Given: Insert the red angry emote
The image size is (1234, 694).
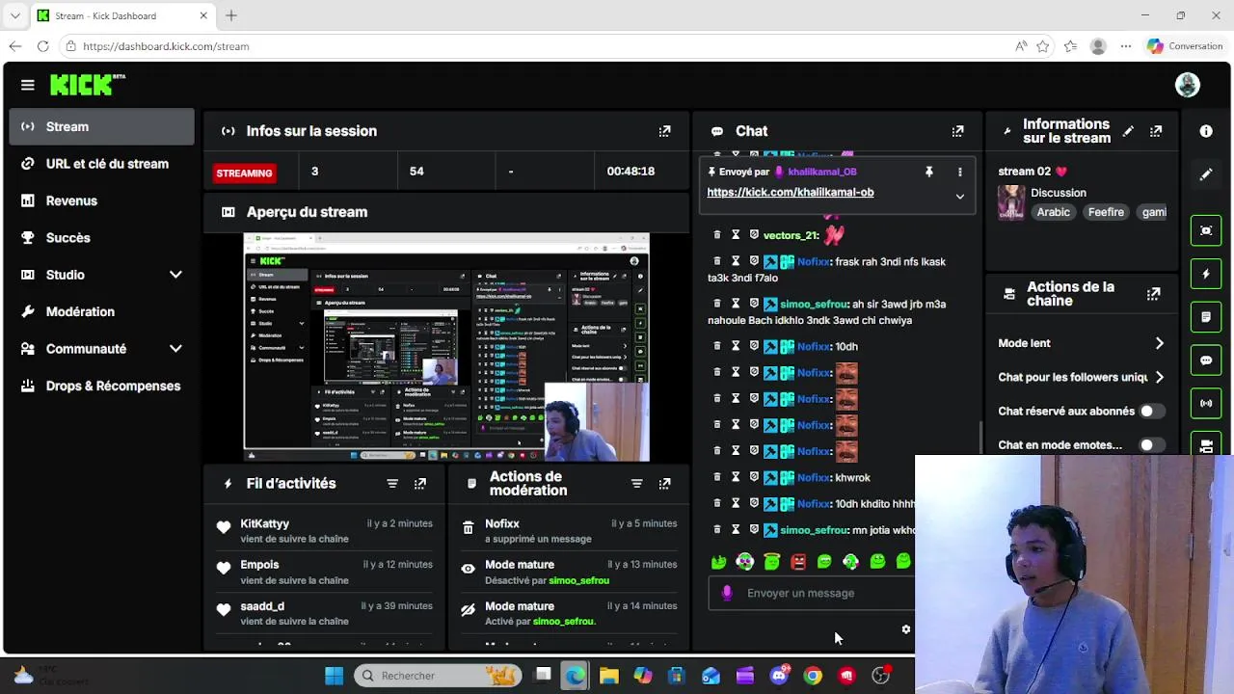Looking at the screenshot, I should pyautogui.click(x=798, y=561).
